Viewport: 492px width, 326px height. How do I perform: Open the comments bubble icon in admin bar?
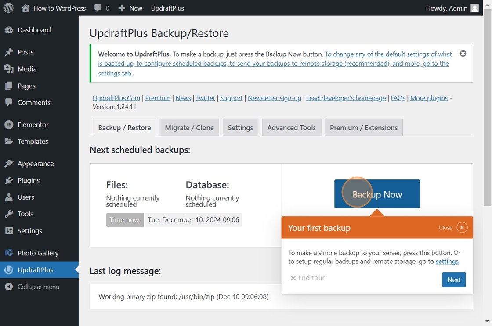pyautogui.click(x=98, y=8)
